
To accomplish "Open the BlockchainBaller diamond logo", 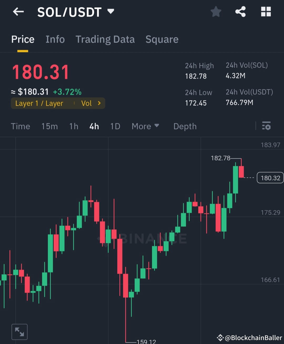I will pos(220,337).
